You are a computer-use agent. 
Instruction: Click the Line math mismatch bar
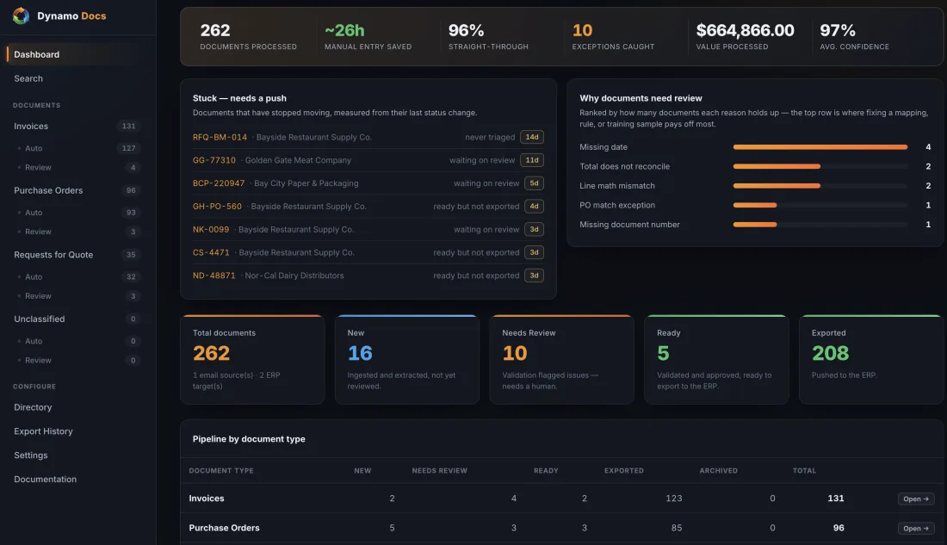[x=820, y=185]
